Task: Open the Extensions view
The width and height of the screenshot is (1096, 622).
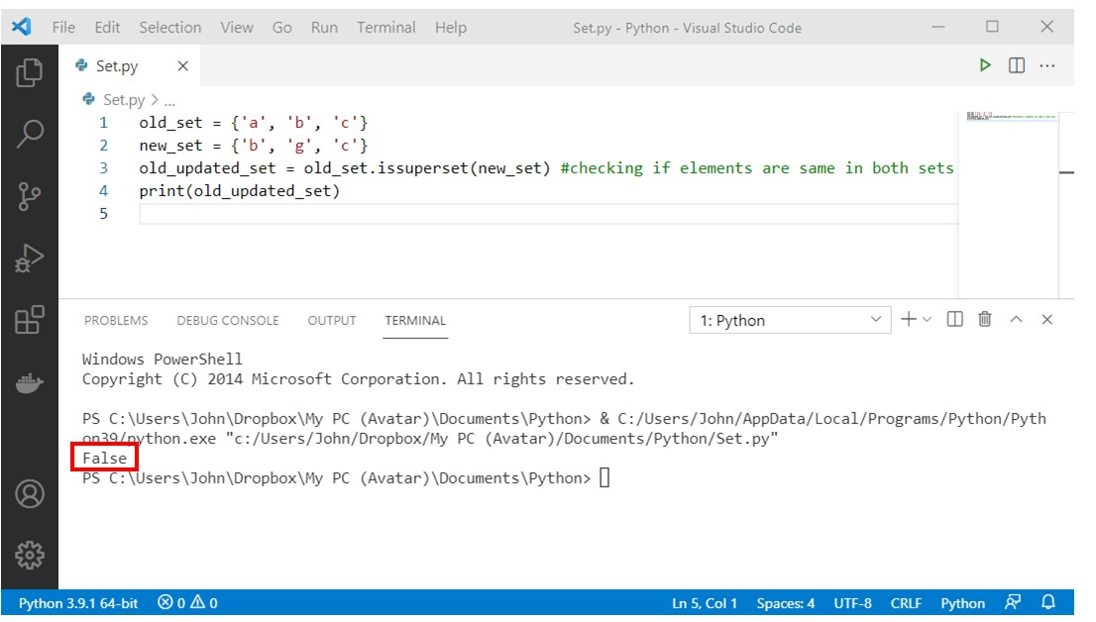Action: click(x=30, y=320)
